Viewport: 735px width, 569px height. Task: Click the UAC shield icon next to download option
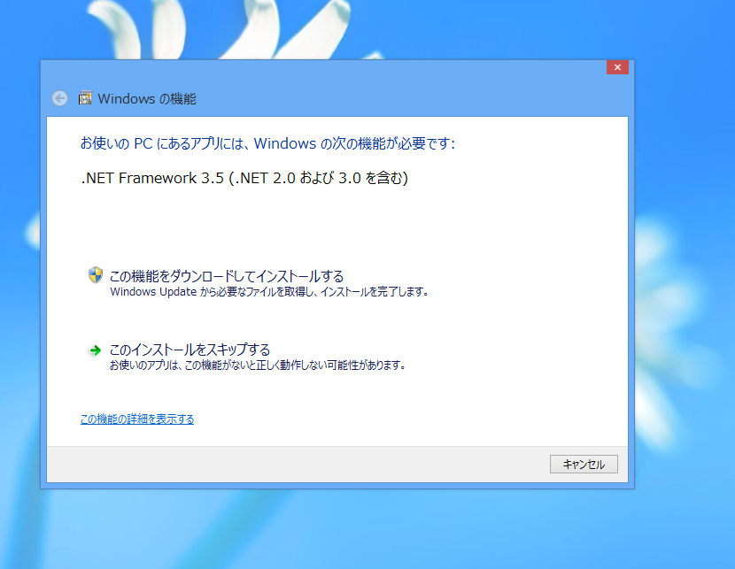click(x=96, y=275)
